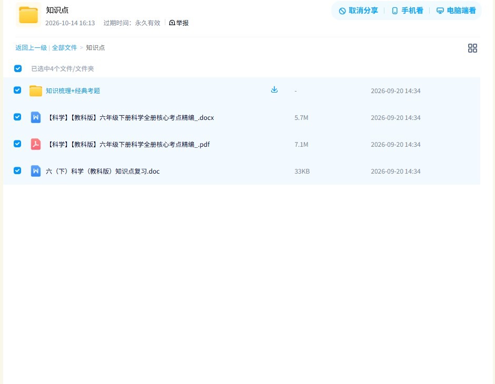
Task: Click the date of 知识梳理+经典考题 row
Action: coord(395,91)
